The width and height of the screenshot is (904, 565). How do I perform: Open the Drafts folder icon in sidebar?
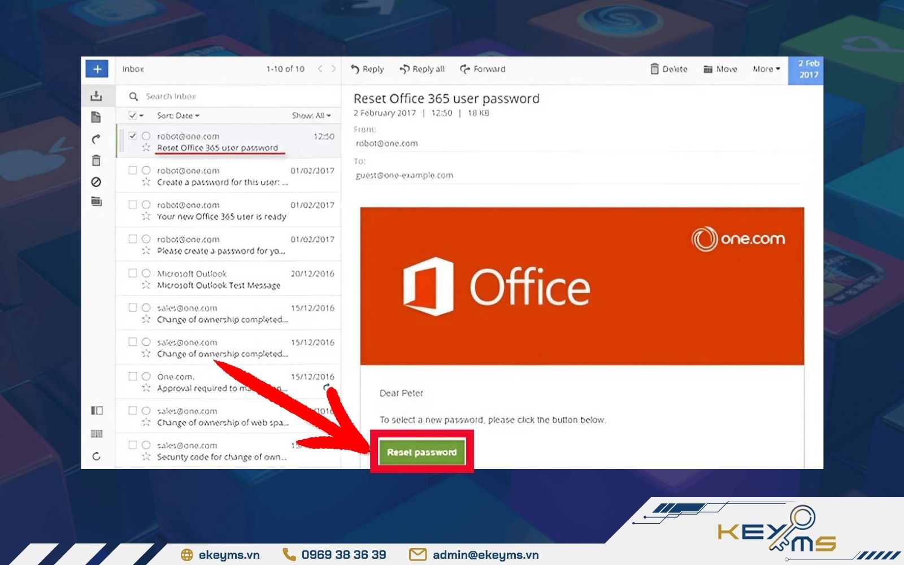click(96, 117)
